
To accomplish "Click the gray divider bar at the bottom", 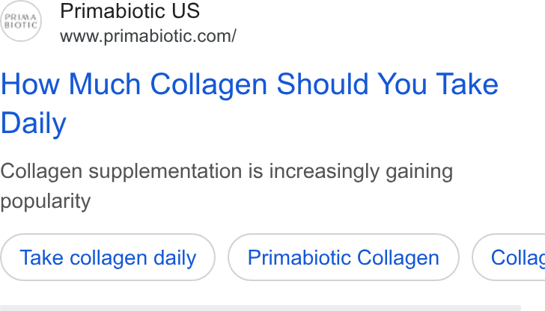I will coord(261,308).
